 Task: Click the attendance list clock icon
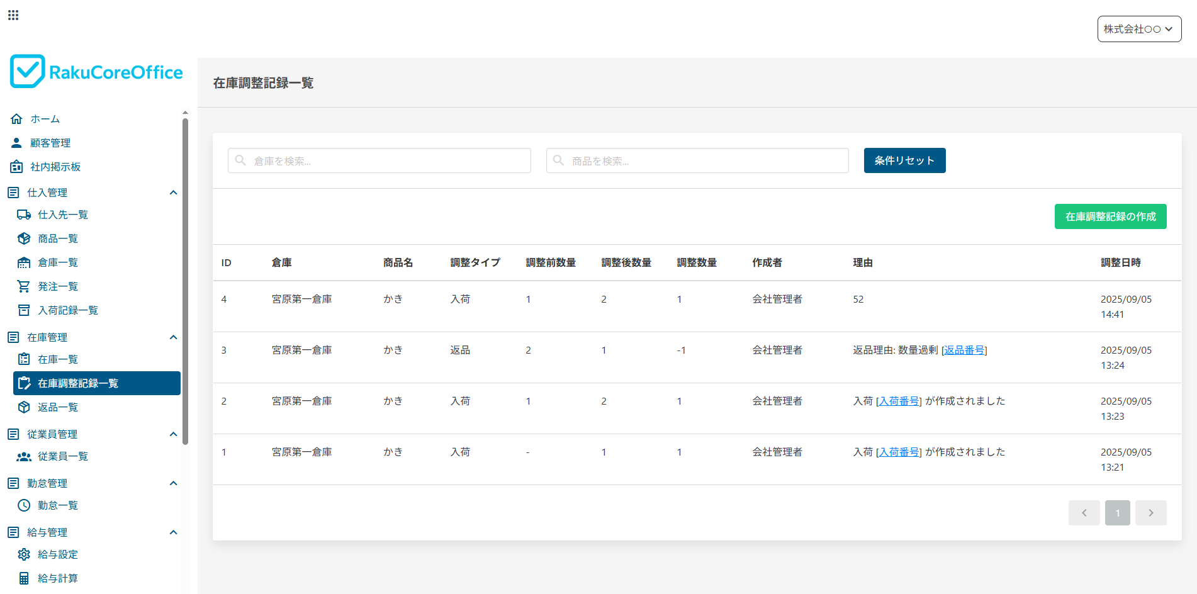[x=24, y=505]
